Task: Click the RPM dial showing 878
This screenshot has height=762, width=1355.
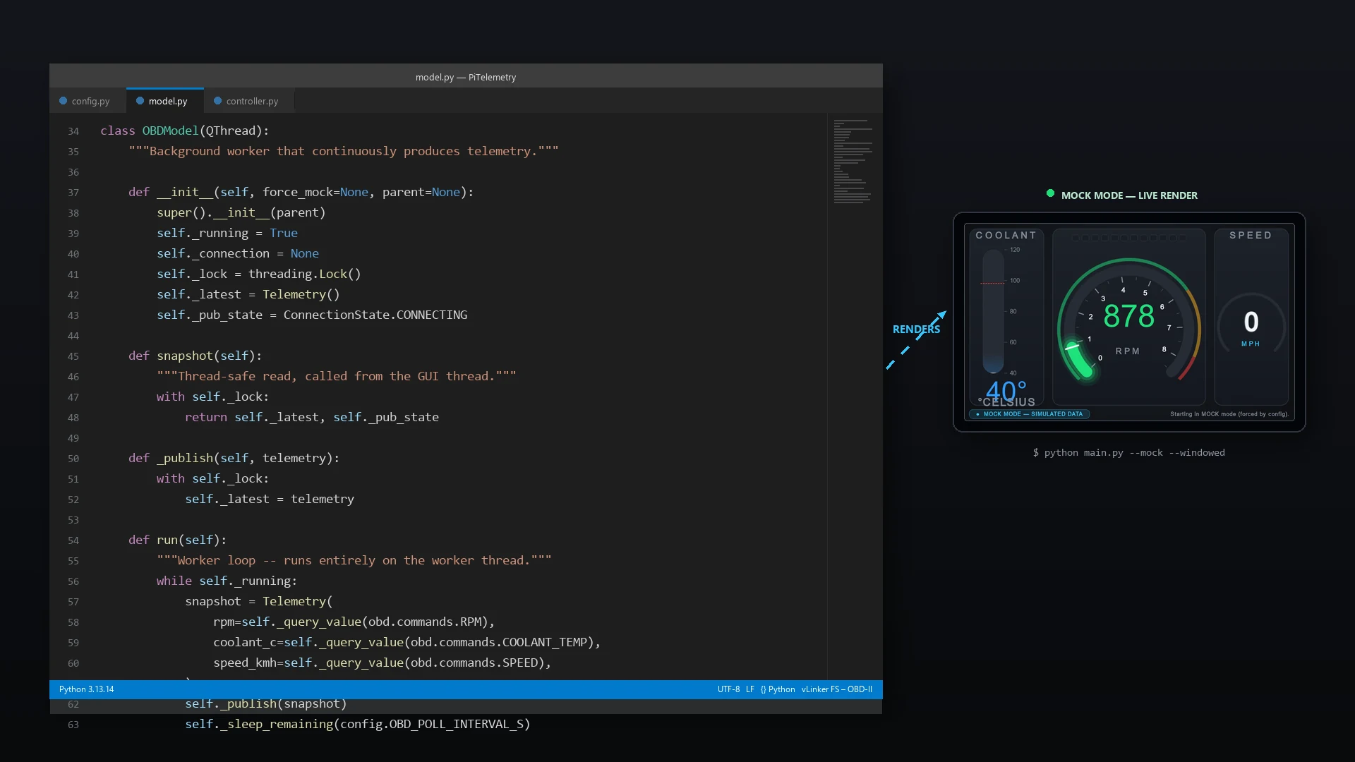Action: pyautogui.click(x=1129, y=321)
